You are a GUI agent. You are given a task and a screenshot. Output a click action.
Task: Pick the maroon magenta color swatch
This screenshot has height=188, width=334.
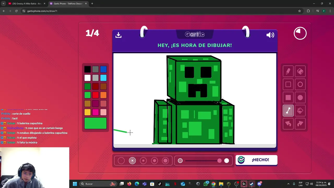[x=96, y=104]
